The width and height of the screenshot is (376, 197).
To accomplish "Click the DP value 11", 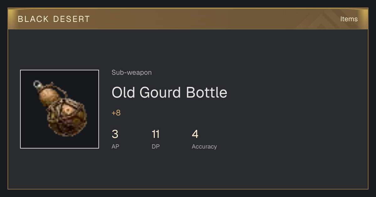I will (156, 134).
